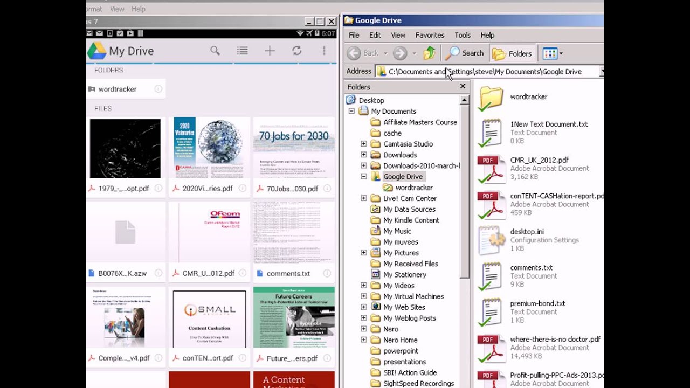The image size is (690, 388).
Task: Select 1New Text Document.txt in file list
Action: [x=549, y=124]
